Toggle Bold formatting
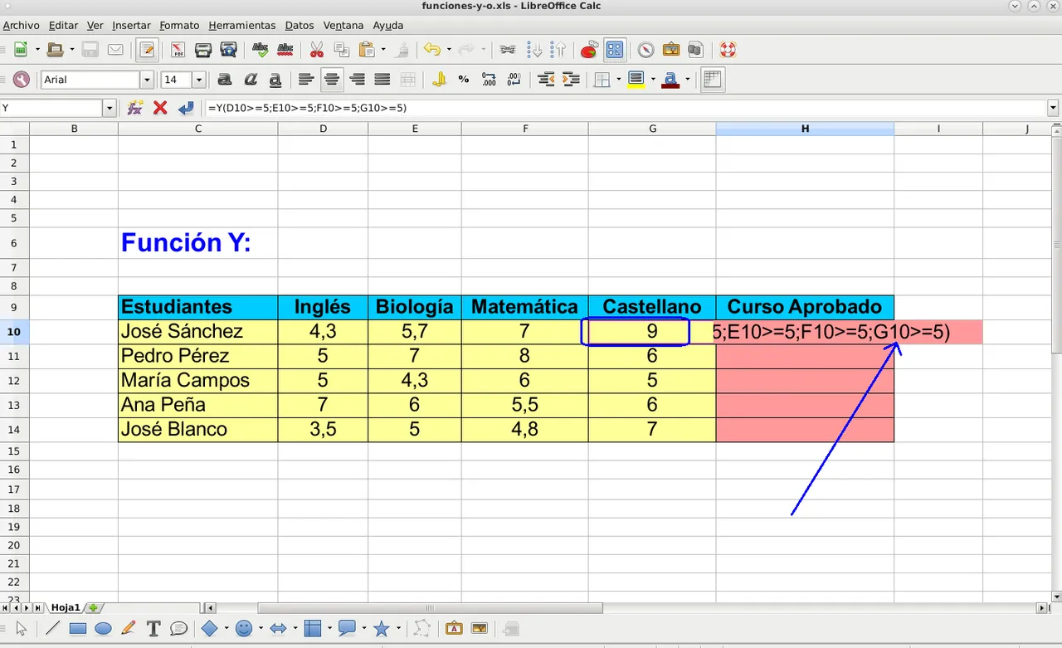The width and height of the screenshot is (1062, 648). [224, 80]
